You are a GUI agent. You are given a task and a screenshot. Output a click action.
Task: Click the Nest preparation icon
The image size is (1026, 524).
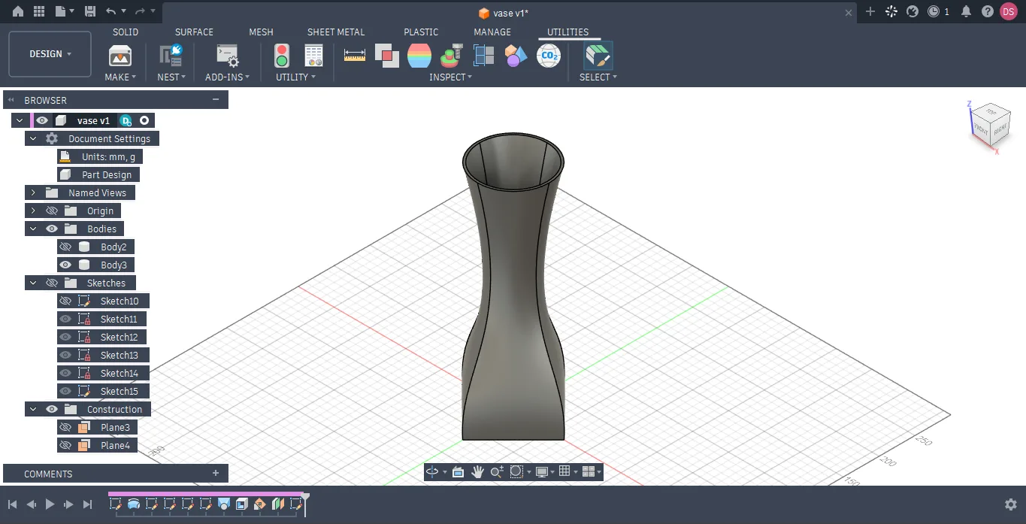point(171,56)
